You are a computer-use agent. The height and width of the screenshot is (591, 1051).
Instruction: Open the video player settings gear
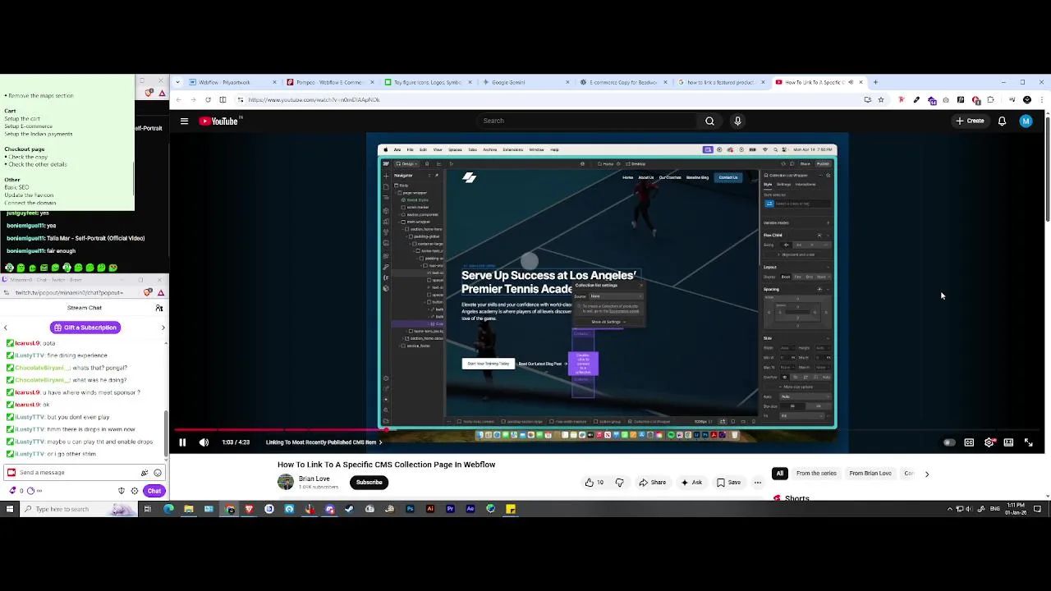989,442
